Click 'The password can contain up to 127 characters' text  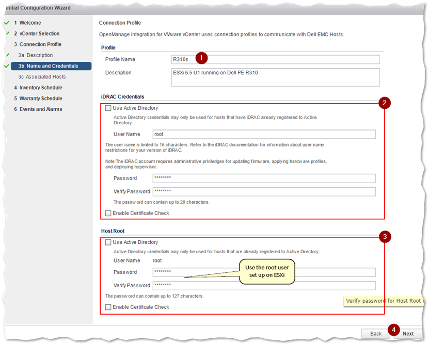click(154, 296)
